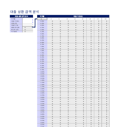Select the 4.00% row cell under 30 years
Screen dimensions: 126x127
(x=105, y=21)
